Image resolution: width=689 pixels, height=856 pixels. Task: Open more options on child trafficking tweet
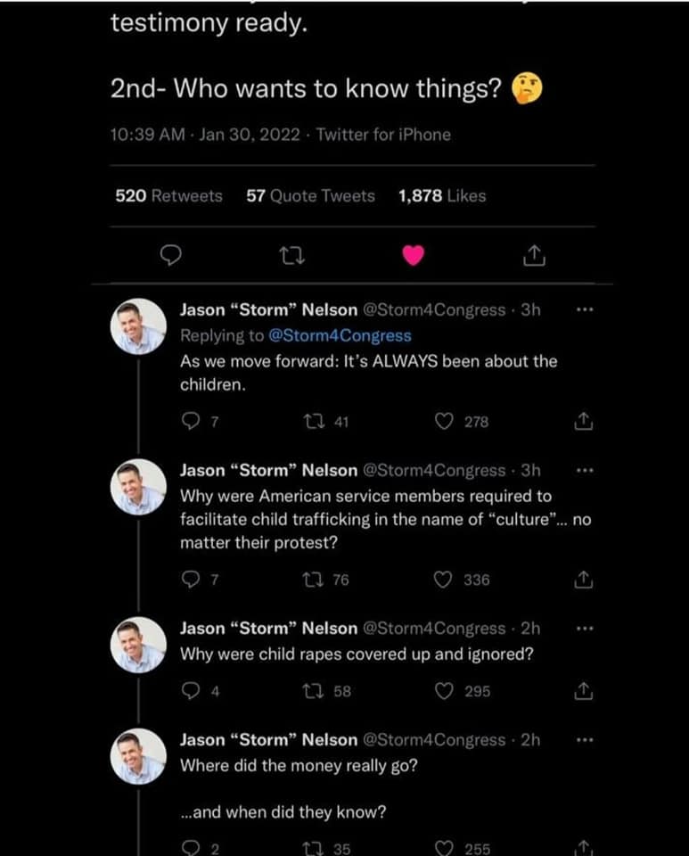pos(584,470)
